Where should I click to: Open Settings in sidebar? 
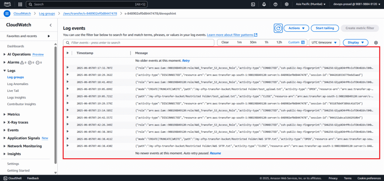13,164
